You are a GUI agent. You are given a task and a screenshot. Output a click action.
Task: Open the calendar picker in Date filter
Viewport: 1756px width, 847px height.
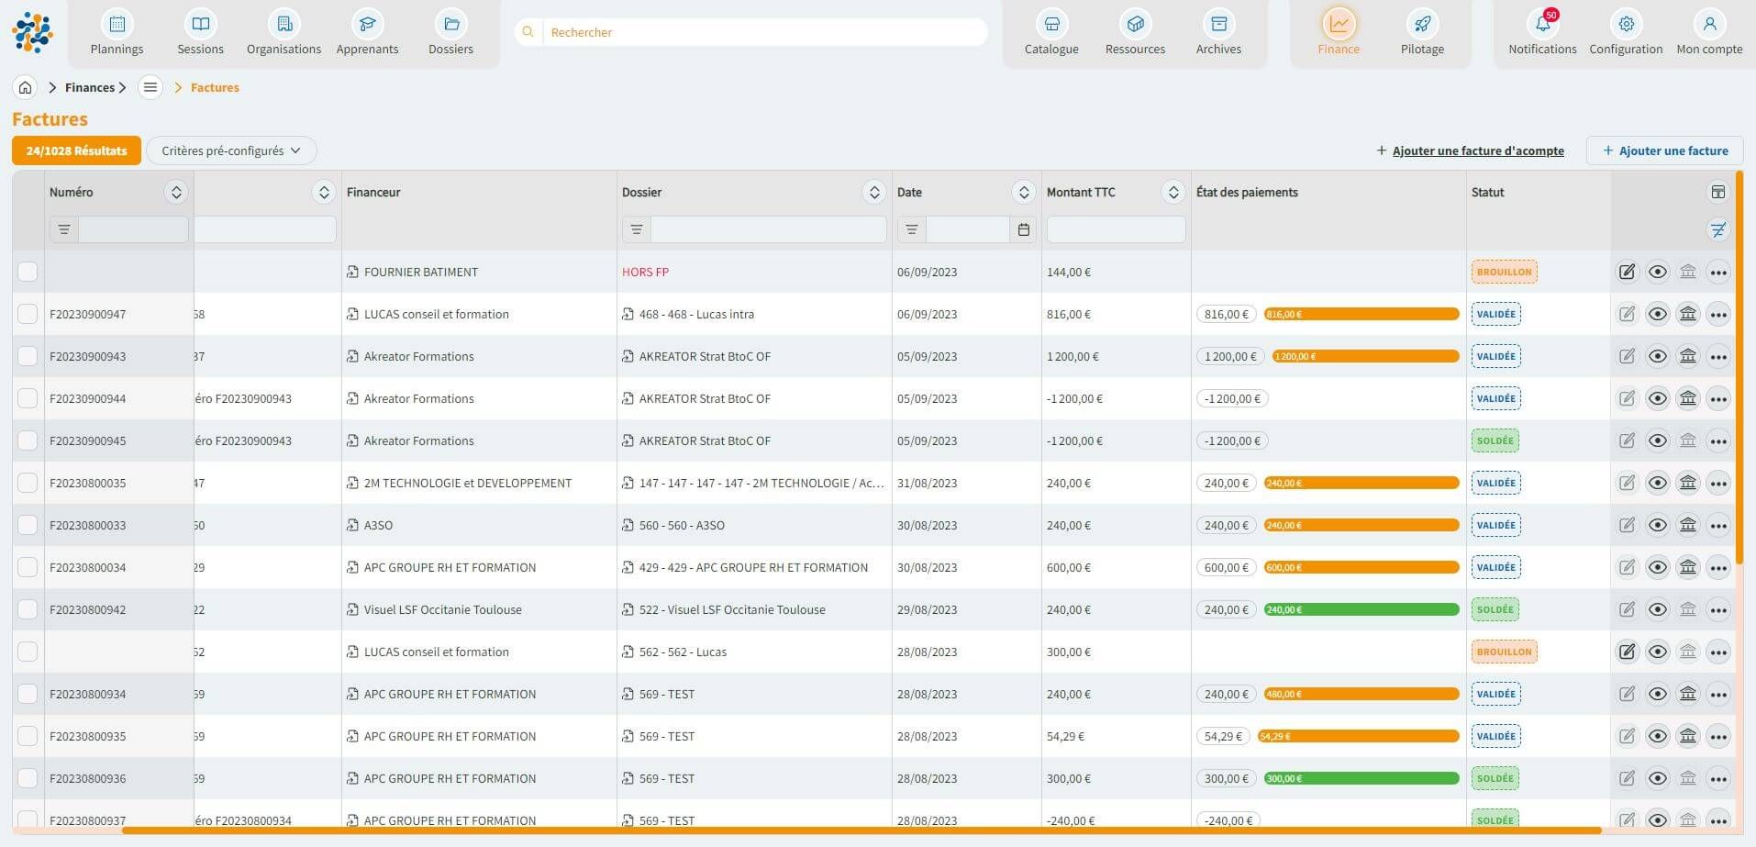(x=1024, y=229)
